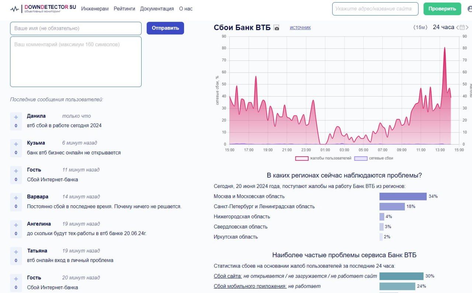
Task: Toggle сетевые сбои series in chart legend
Action: (x=374, y=158)
